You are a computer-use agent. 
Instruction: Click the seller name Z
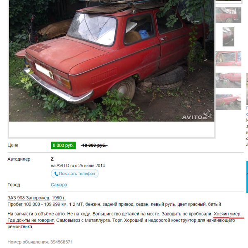(52, 159)
